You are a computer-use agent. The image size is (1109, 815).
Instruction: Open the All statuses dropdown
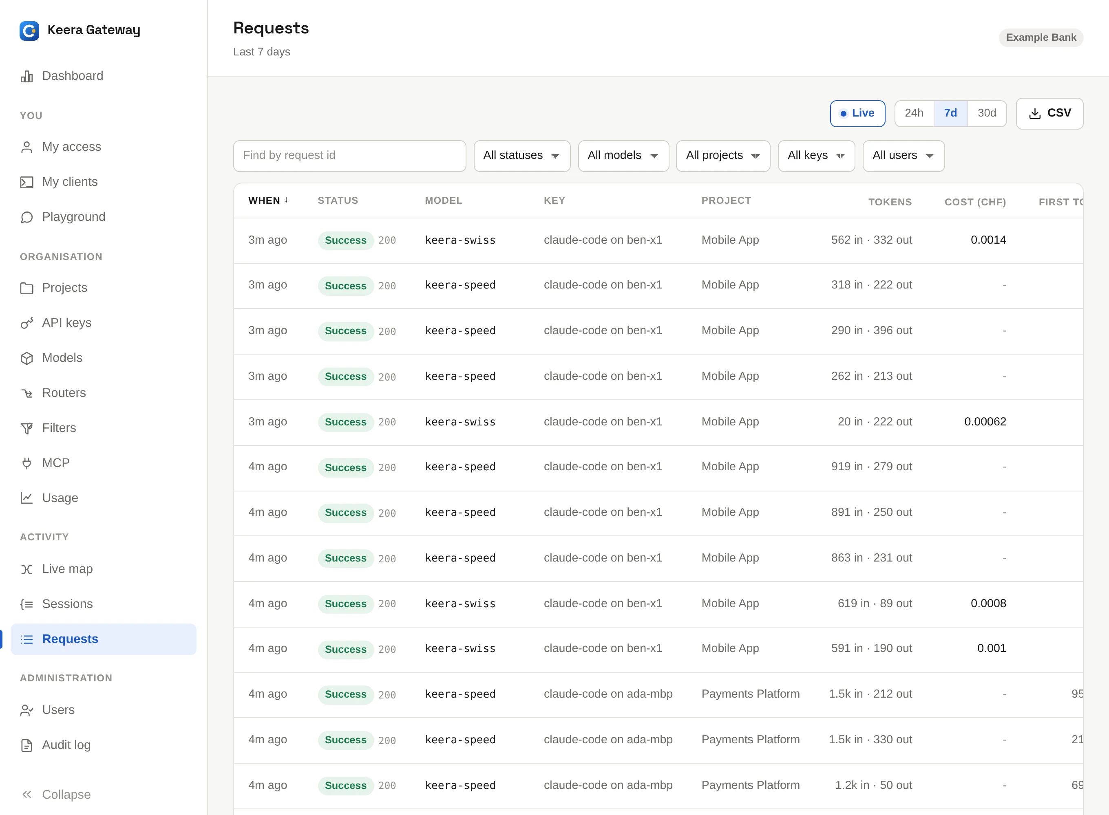tap(522, 156)
